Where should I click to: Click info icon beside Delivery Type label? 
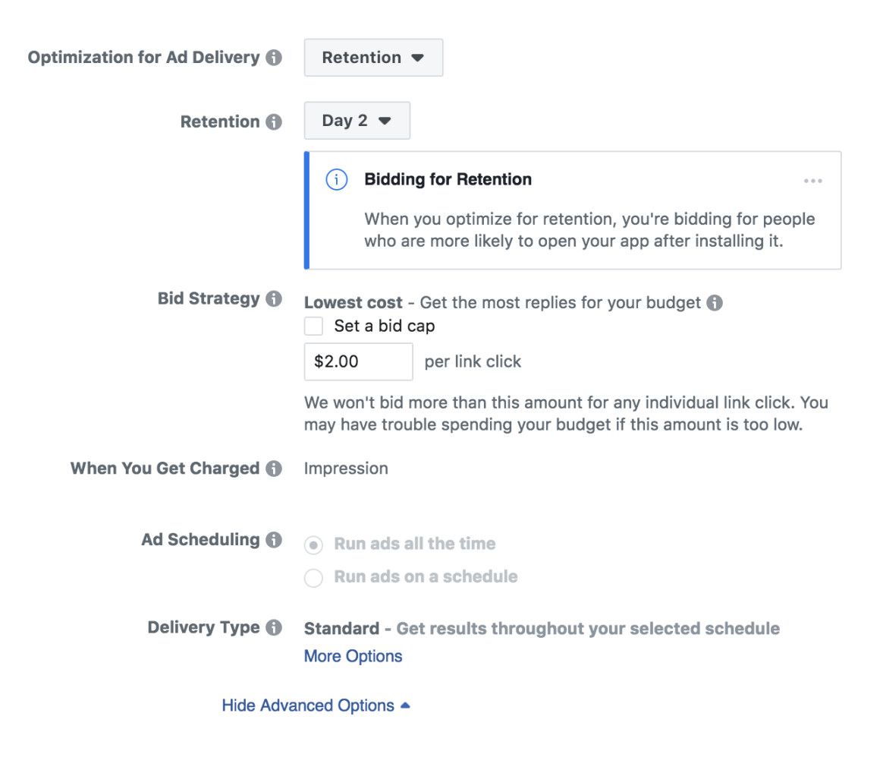click(274, 628)
